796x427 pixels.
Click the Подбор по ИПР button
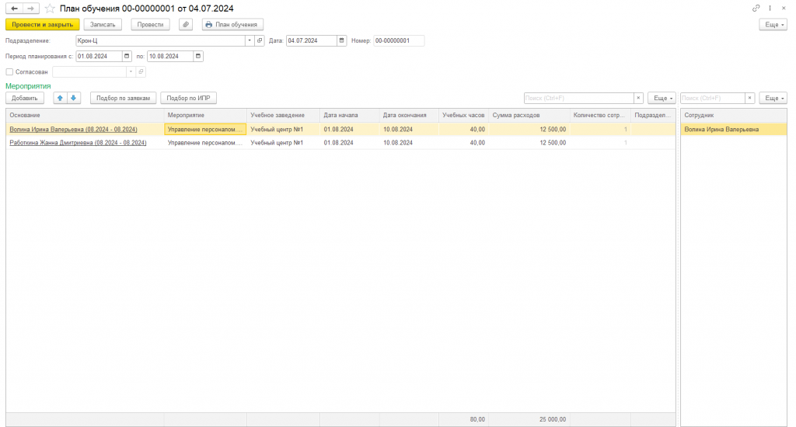coord(188,98)
